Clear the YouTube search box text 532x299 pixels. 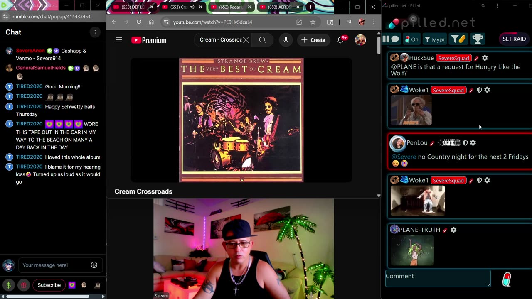click(246, 40)
